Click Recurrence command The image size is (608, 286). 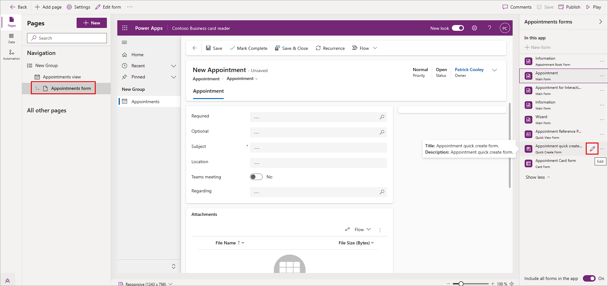pos(330,48)
